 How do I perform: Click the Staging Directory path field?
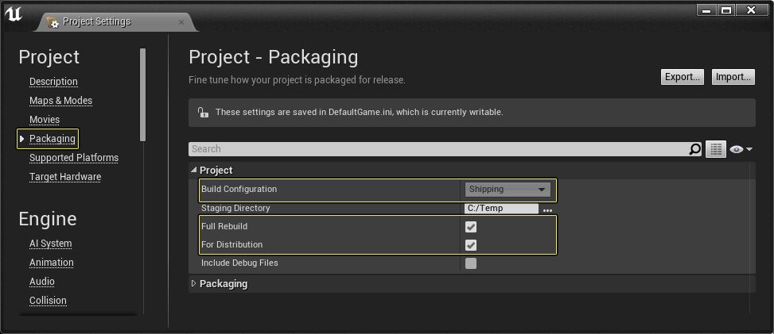tap(501, 209)
